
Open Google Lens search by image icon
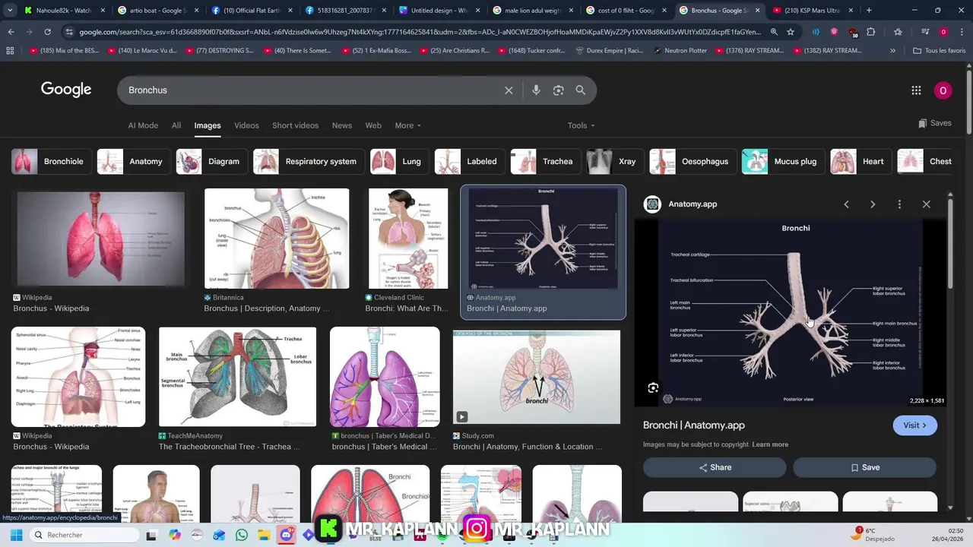point(558,90)
